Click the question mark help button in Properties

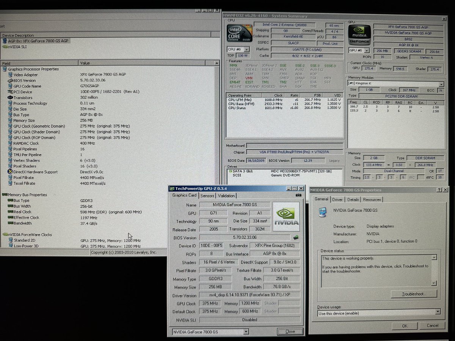click(439, 190)
